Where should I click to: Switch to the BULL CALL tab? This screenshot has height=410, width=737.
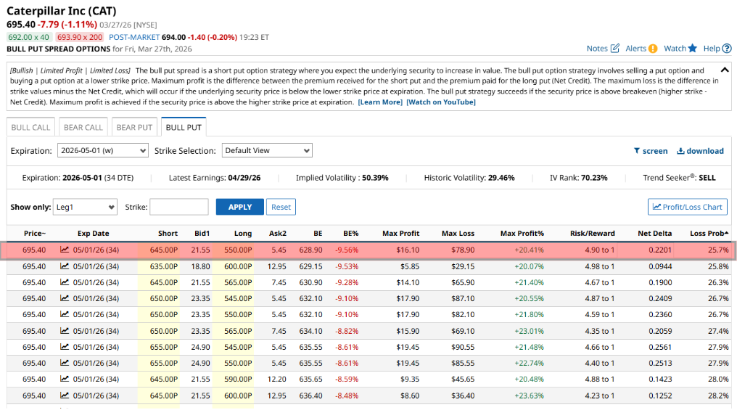pyautogui.click(x=31, y=127)
